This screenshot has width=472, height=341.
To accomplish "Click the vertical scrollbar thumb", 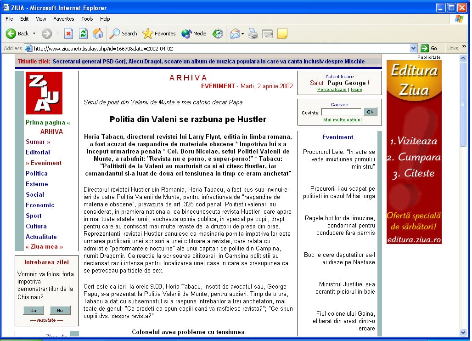I will (463, 104).
